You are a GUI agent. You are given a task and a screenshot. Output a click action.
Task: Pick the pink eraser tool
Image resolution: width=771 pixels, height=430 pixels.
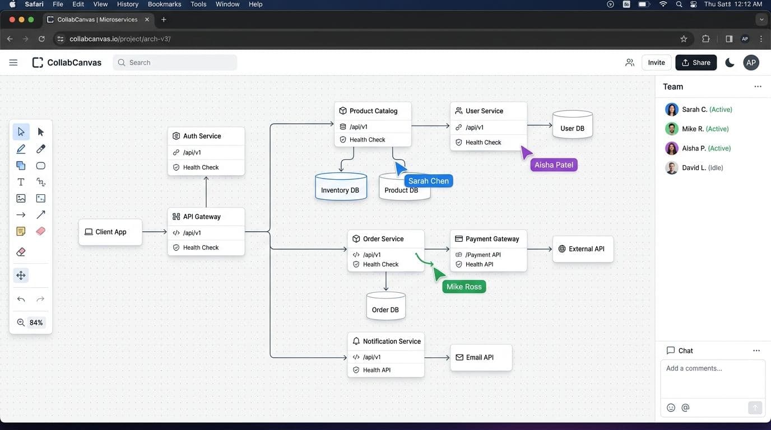point(40,231)
